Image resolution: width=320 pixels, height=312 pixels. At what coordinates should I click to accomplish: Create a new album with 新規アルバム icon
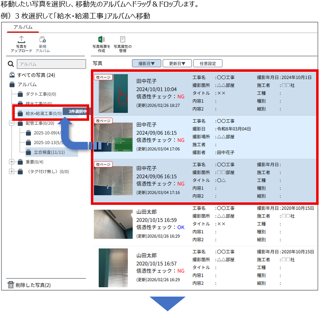[42, 40]
